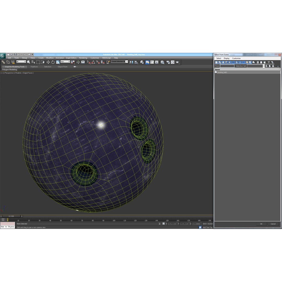282x282 pixels.
Task: Toggle Angle Snap
Action: coord(93,62)
